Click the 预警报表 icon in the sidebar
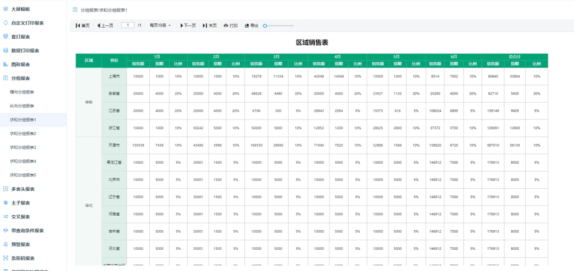The height and width of the screenshot is (271, 574). (x=5, y=244)
